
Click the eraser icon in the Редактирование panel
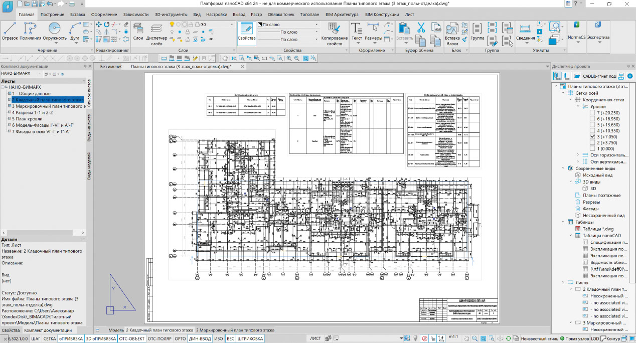coord(125,24)
